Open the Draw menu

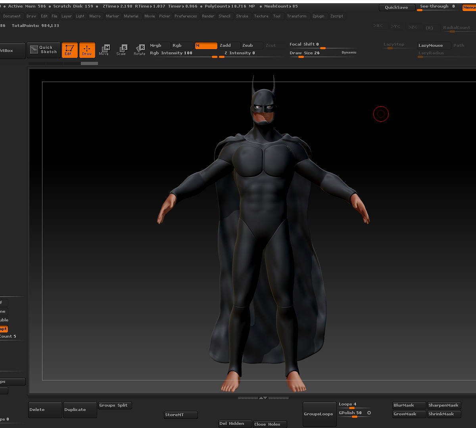click(31, 16)
